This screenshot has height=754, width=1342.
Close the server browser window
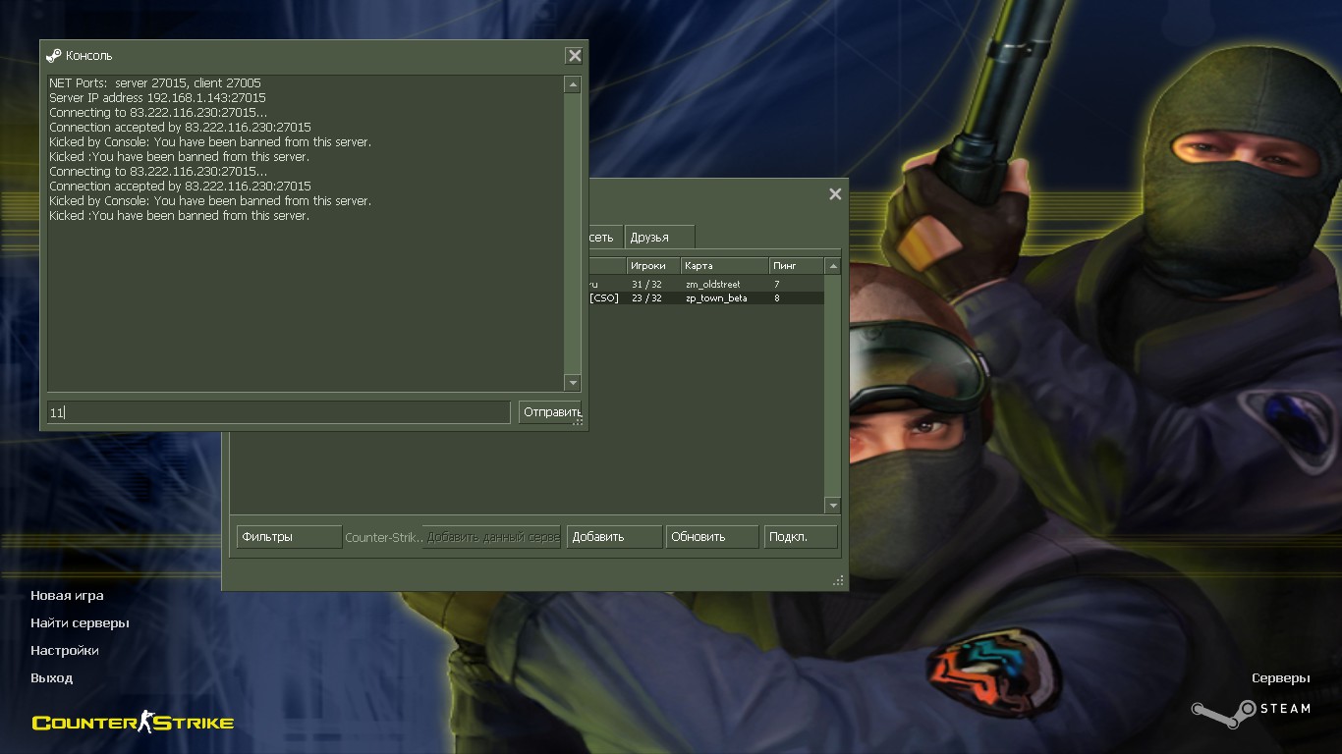click(x=835, y=194)
